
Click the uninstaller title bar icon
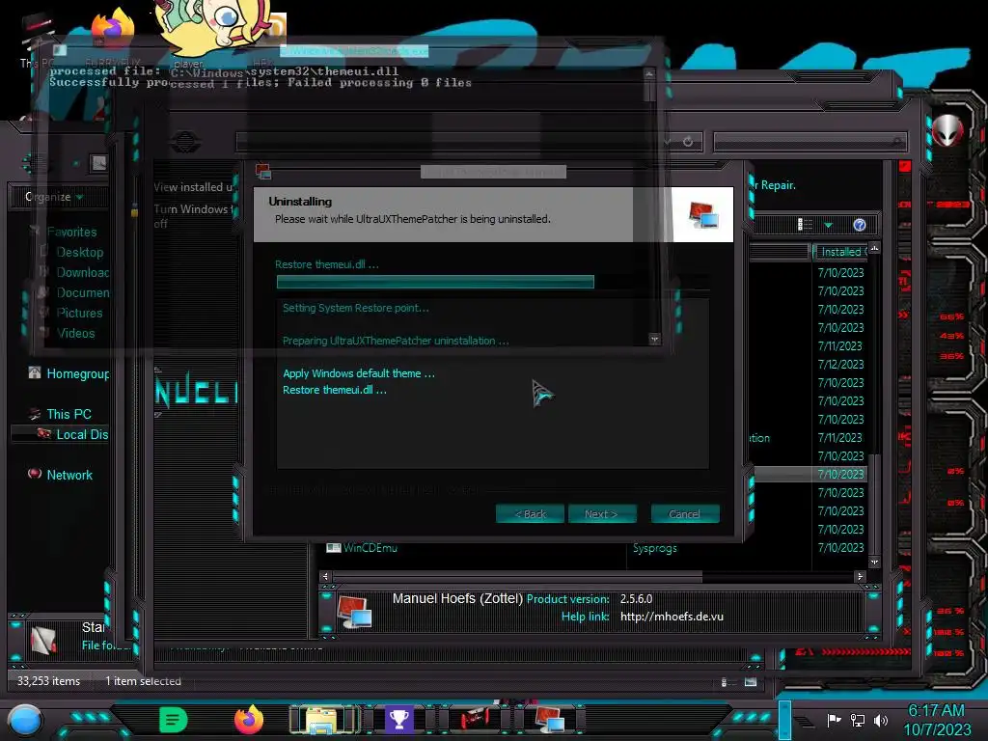pyautogui.click(x=263, y=171)
